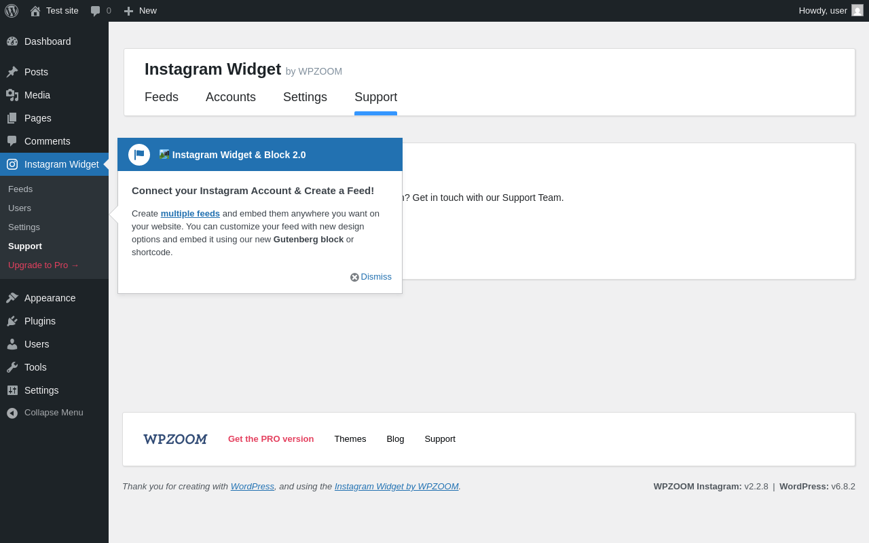
Task: Click Get the PRO version link
Action: [x=271, y=439]
